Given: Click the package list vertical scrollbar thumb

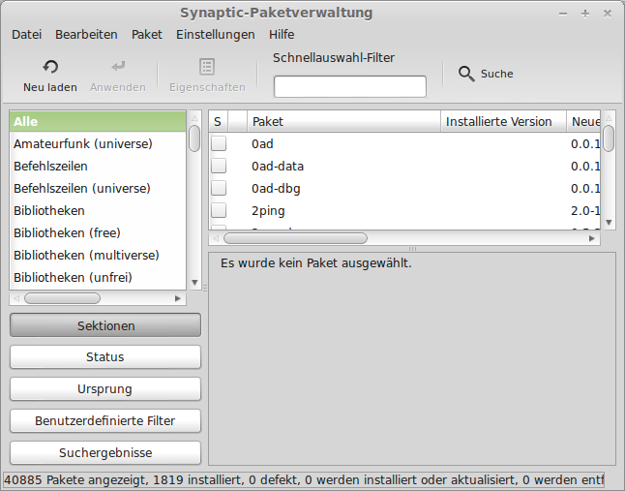Looking at the screenshot, I should click(x=609, y=138).
